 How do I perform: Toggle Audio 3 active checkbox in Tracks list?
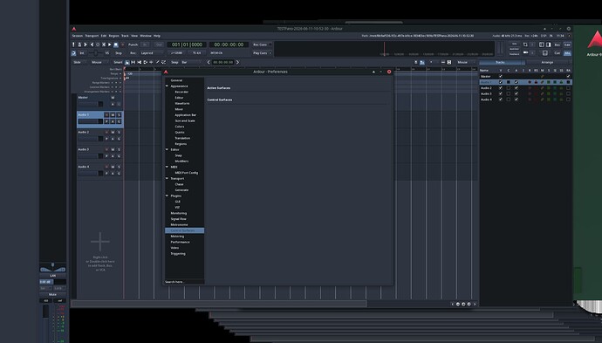click(x=516, y=93)
